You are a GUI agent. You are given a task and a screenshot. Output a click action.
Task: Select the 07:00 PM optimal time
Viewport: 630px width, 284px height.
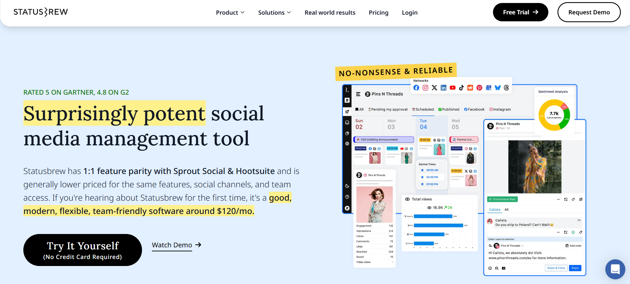coord(430,184)
